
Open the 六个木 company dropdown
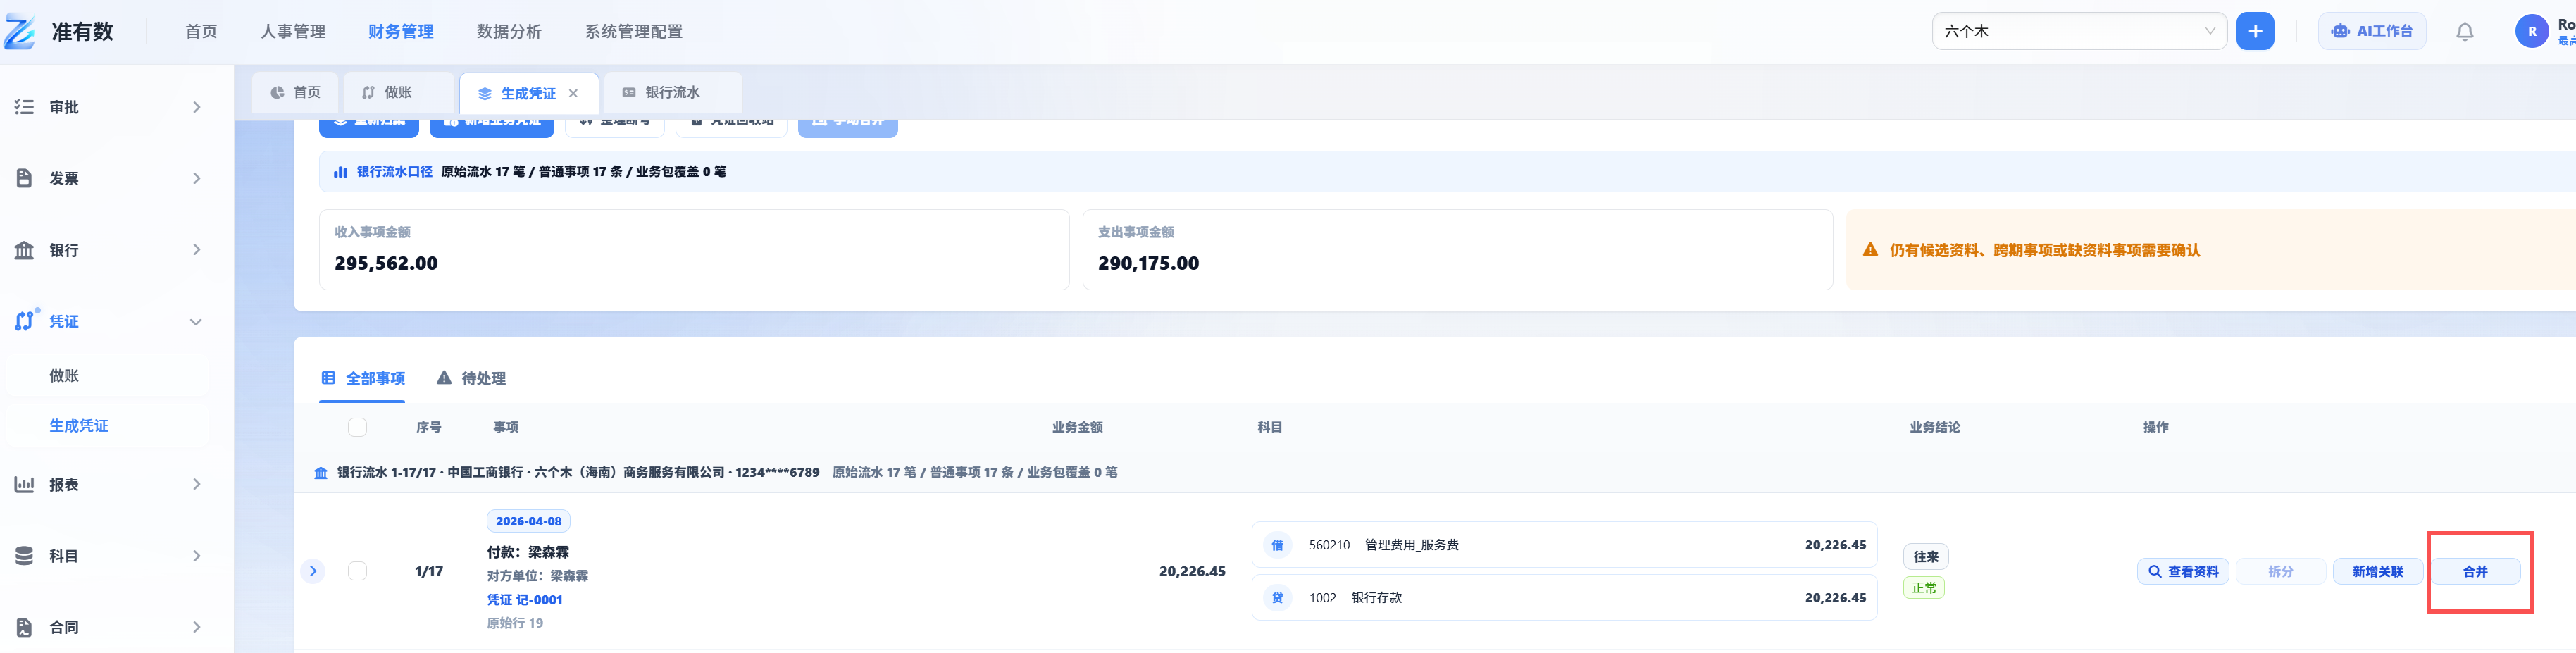2079,31
